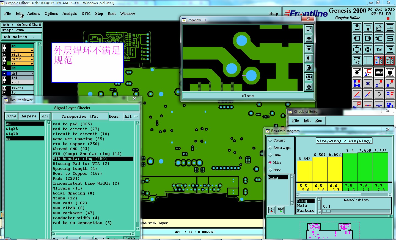Screen dimensions: 396x240
Task: Open the Rout menu
Action: coord(112,13)
